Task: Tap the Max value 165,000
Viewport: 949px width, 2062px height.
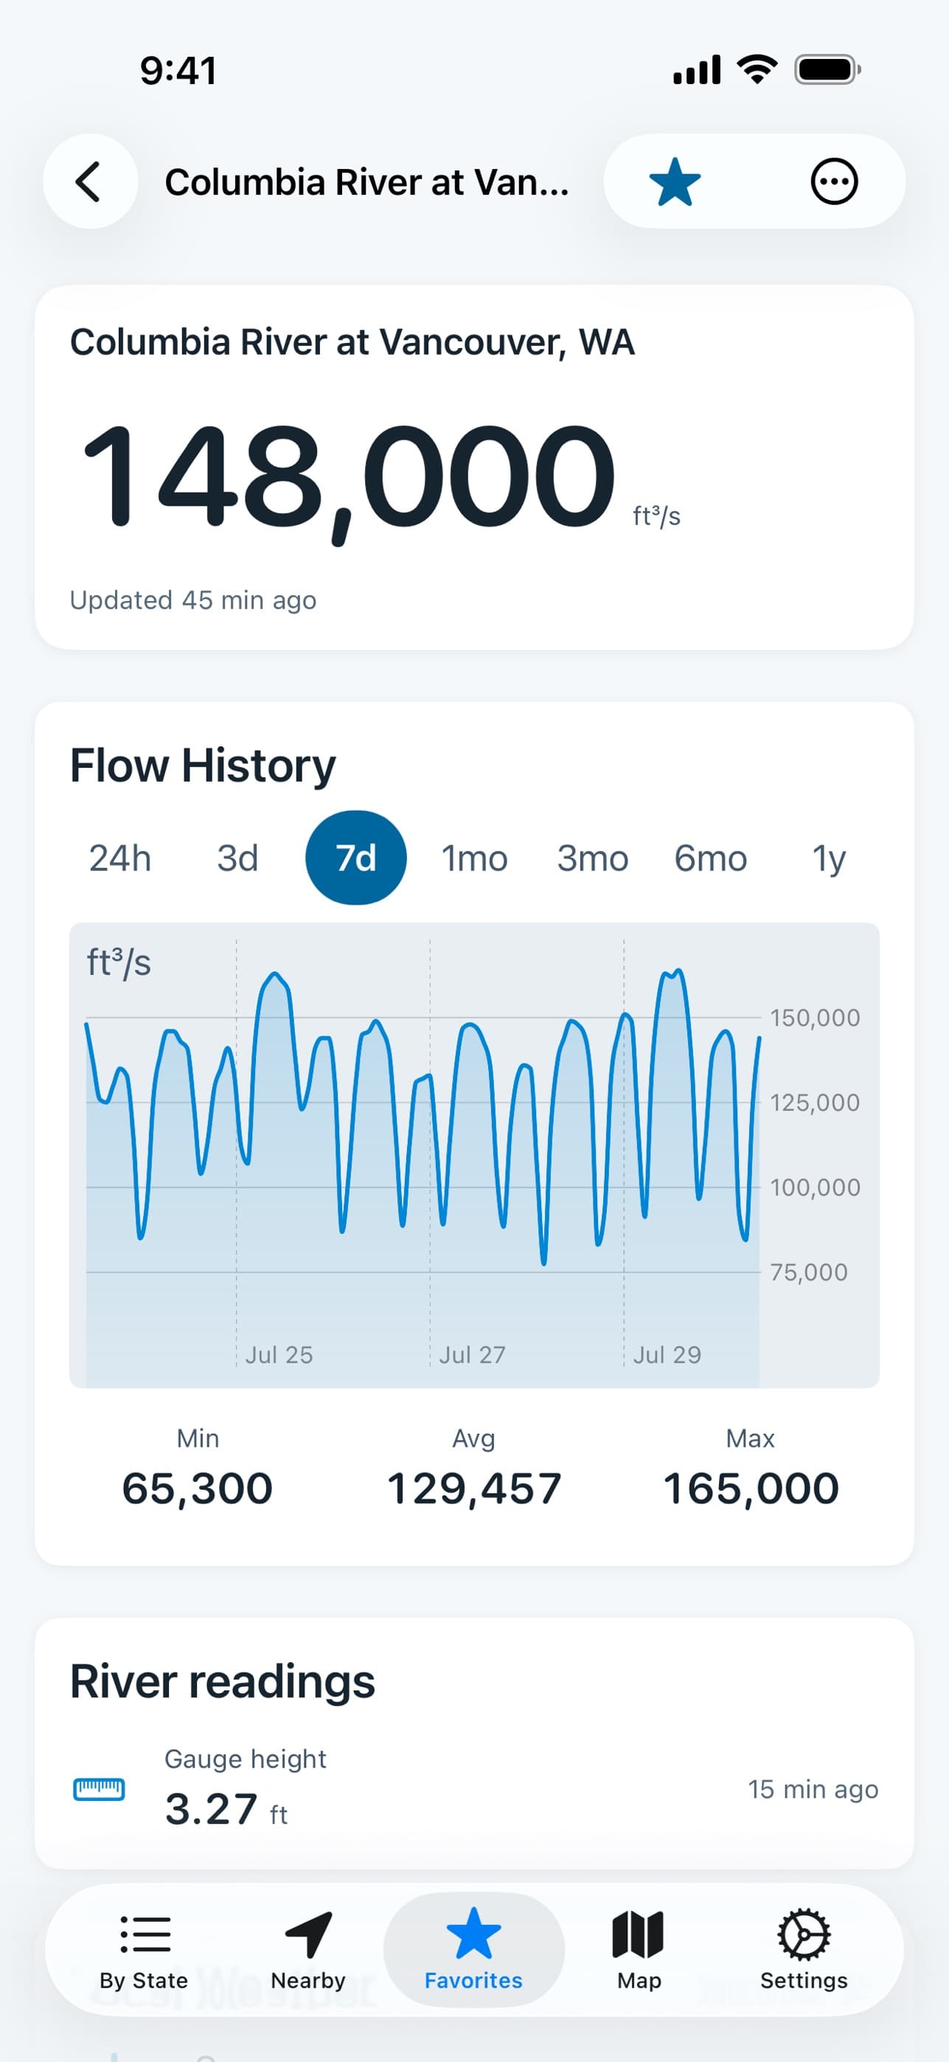Action: 751,1489
